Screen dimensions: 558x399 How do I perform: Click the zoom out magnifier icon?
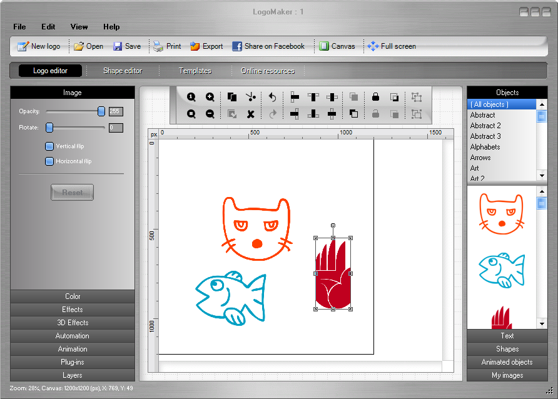click(x=210, y=114)
